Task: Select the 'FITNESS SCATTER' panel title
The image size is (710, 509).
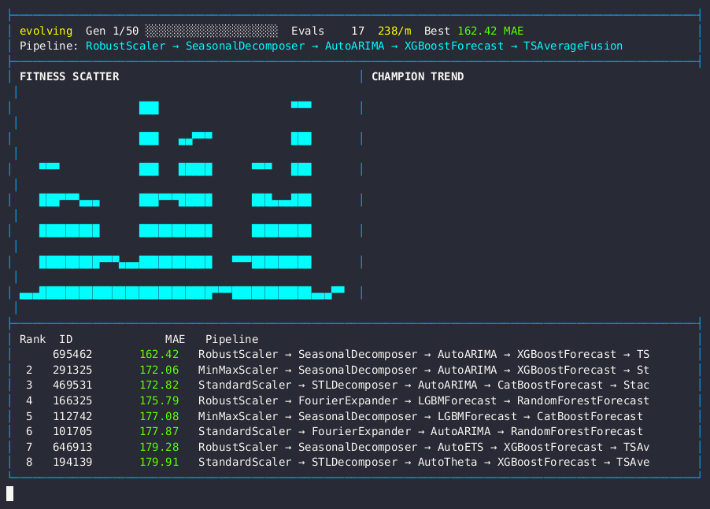Action: coord(69,76)
